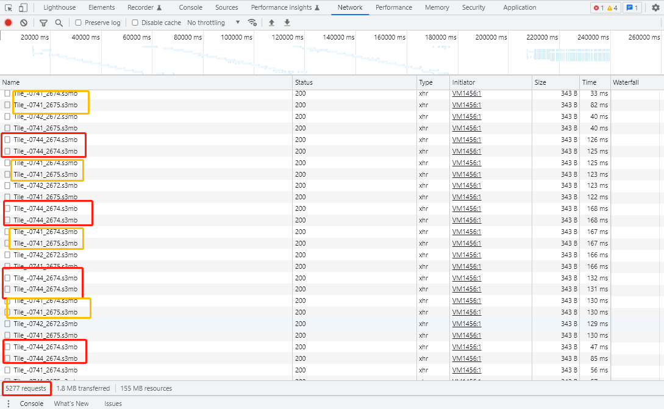Sort by the Type column header
664x409 pixels.
(433, 82)
